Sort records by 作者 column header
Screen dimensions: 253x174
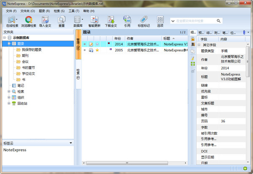click(x=143, y=38)
